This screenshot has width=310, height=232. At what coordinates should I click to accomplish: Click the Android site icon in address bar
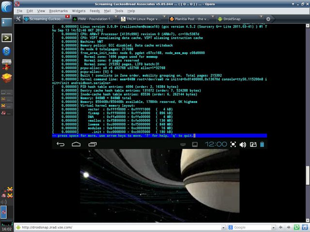(x=18, y=227)
